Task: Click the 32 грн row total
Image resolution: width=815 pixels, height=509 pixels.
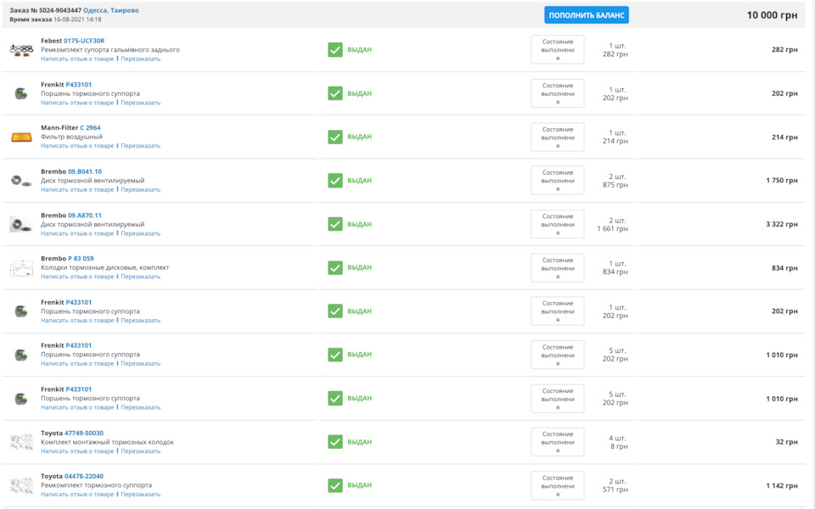Action: point(786,442)
